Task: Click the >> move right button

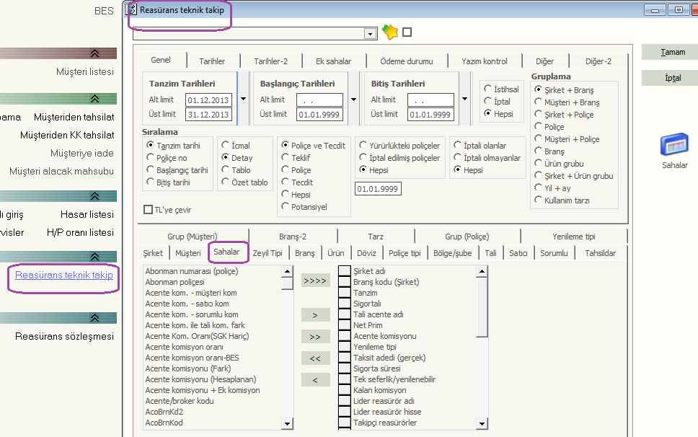Action: pos(315,337)
